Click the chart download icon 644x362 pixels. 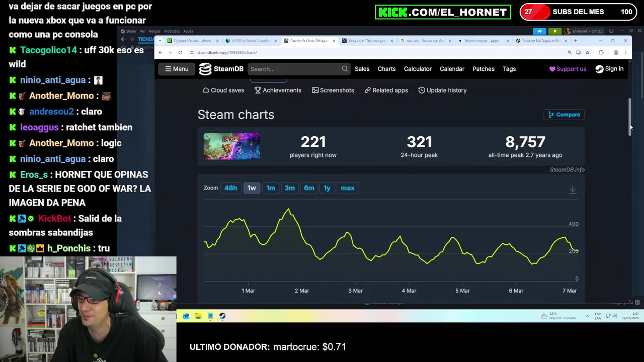coord(573,190)
